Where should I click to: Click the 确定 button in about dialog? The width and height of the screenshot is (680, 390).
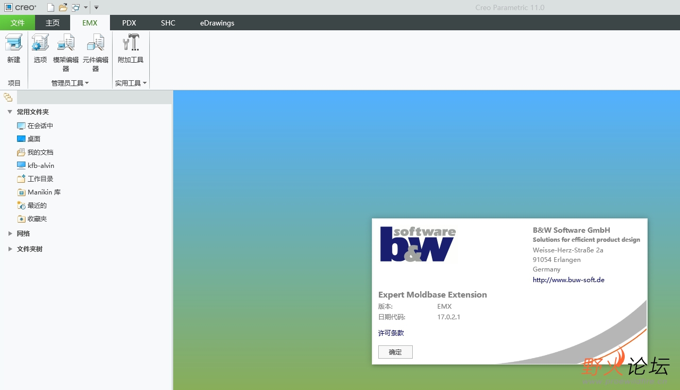coord(395,352)
